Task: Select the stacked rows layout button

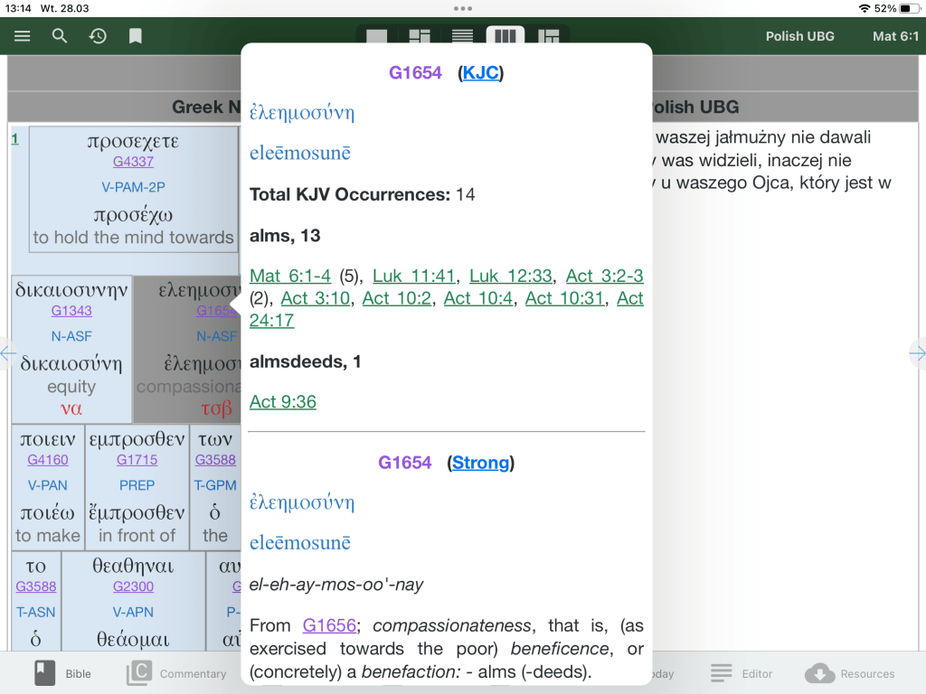Action: tap(462, 37)
